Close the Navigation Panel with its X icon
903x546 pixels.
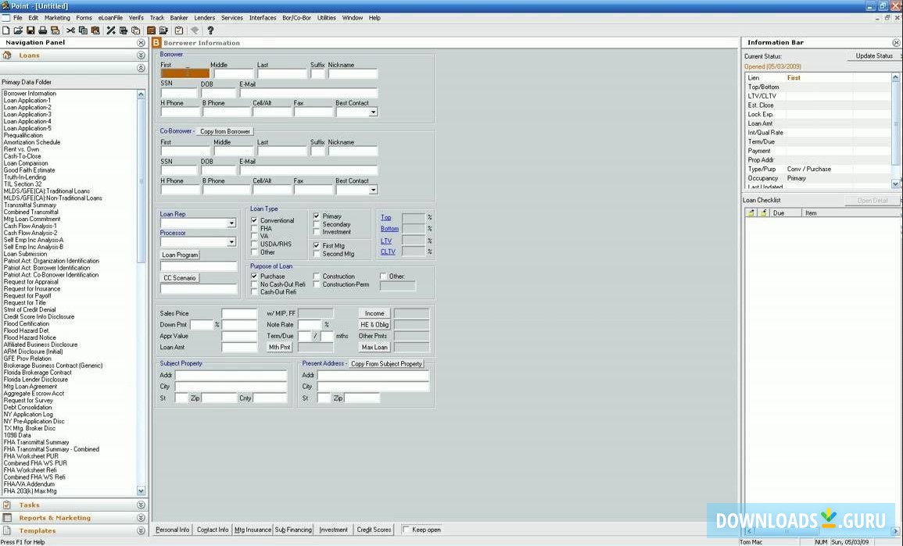click(x=141, y=43)
